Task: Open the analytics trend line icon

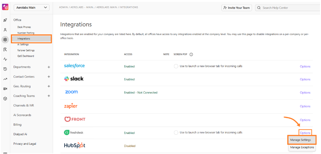Action: [x=5, y=79]
